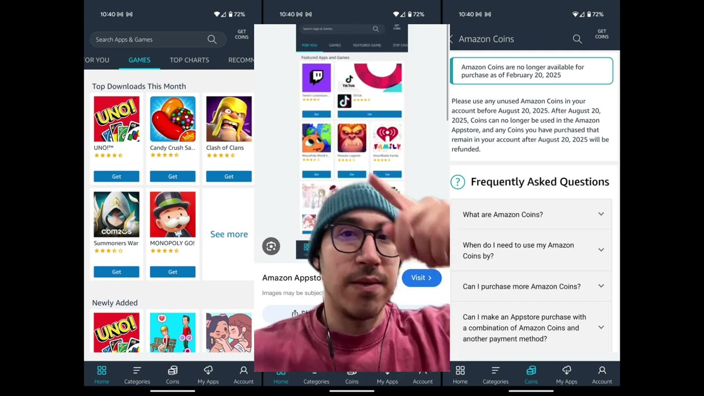Expand 'When do I need to use my Amazon Coins by?'
Image resolution: width=704 pixels, height=396 pixels.
[x=531, y=250]
